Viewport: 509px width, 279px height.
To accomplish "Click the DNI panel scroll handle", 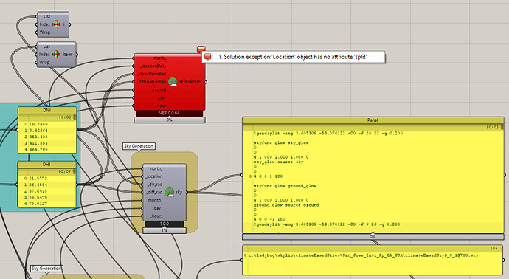I will [75, 117].
